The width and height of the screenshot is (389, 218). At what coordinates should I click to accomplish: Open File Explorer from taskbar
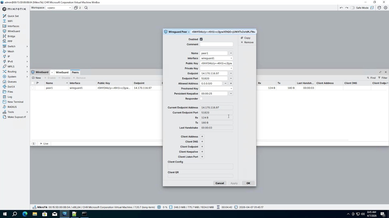tap(35, 214)
